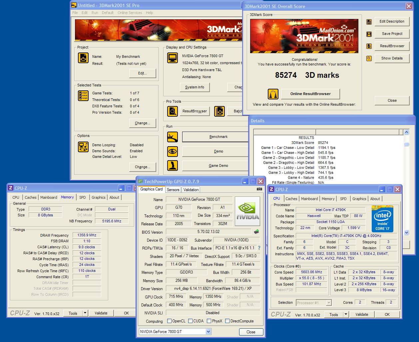The image size is (419, 342).
Task: Click OK in CPU-Z CPU window
Action: click(387, 314)
